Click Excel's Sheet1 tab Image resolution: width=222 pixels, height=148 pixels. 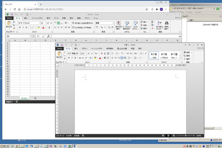24,98
